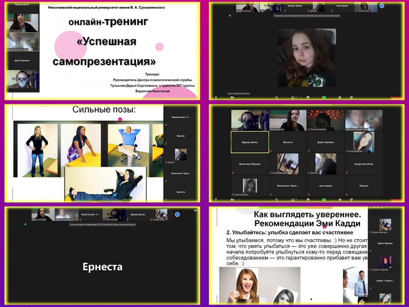
Task: Click the microphone icon in the gallery view toolbar
Action: tap(216, 199)
